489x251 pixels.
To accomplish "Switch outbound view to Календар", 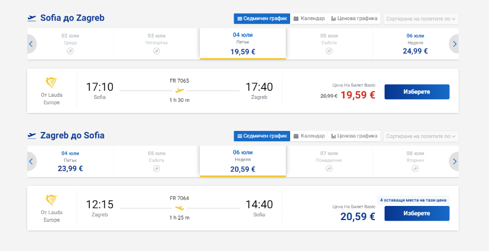I will [x=309, y=18].
